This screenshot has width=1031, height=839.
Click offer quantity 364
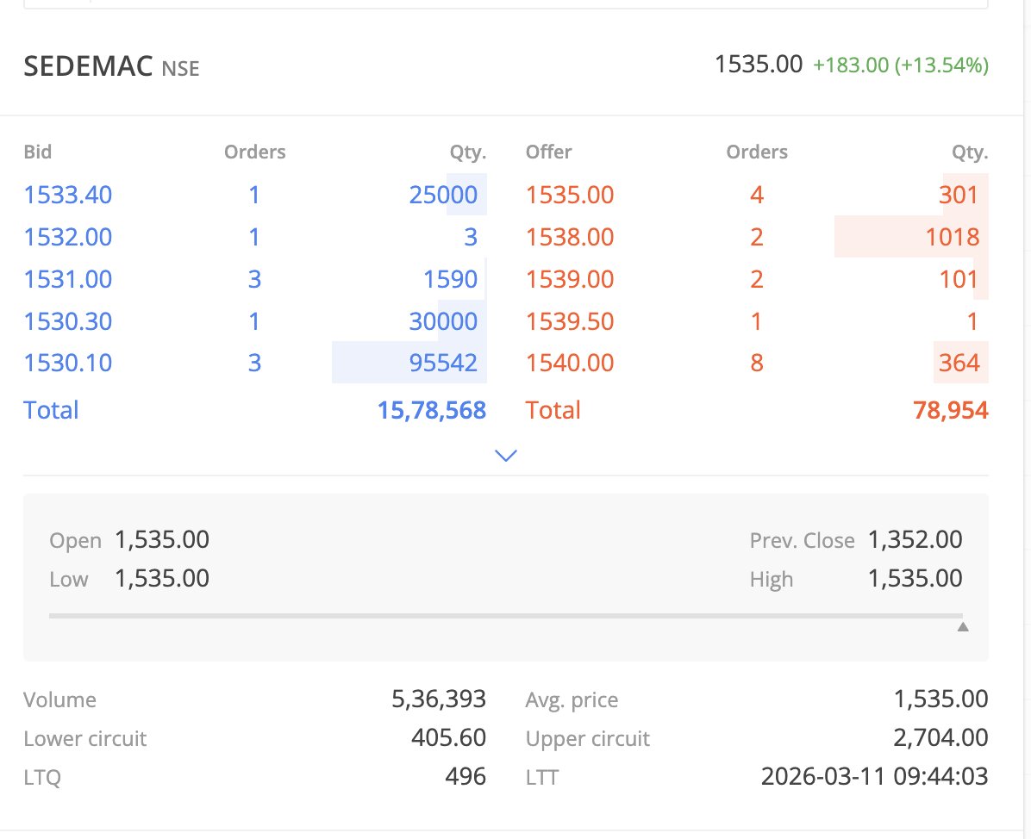click(x=959, y=363)
